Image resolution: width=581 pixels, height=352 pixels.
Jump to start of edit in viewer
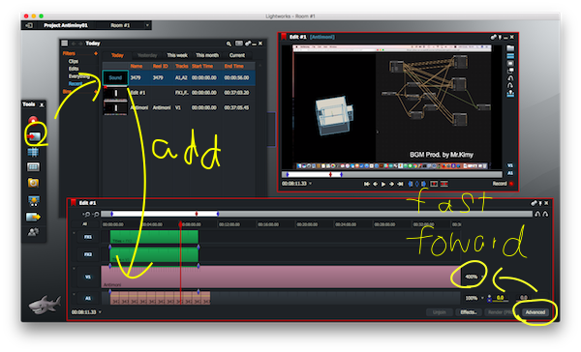click(x=367, y=184)
